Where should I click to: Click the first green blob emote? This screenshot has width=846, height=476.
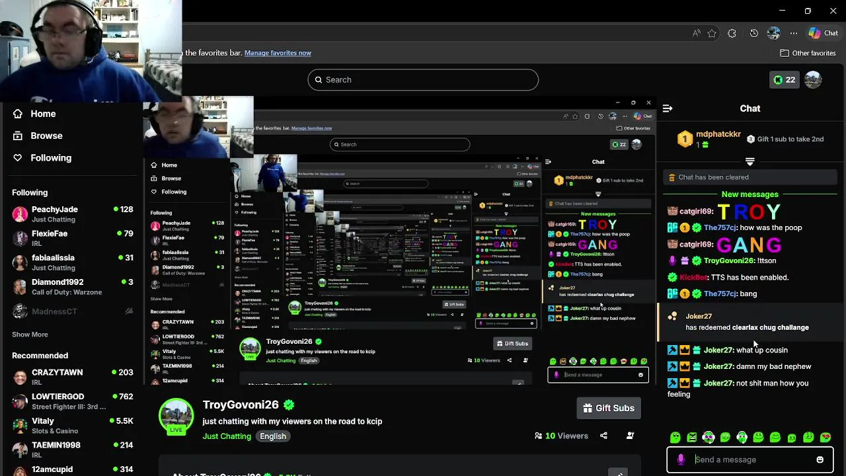(x=675, y=437)
